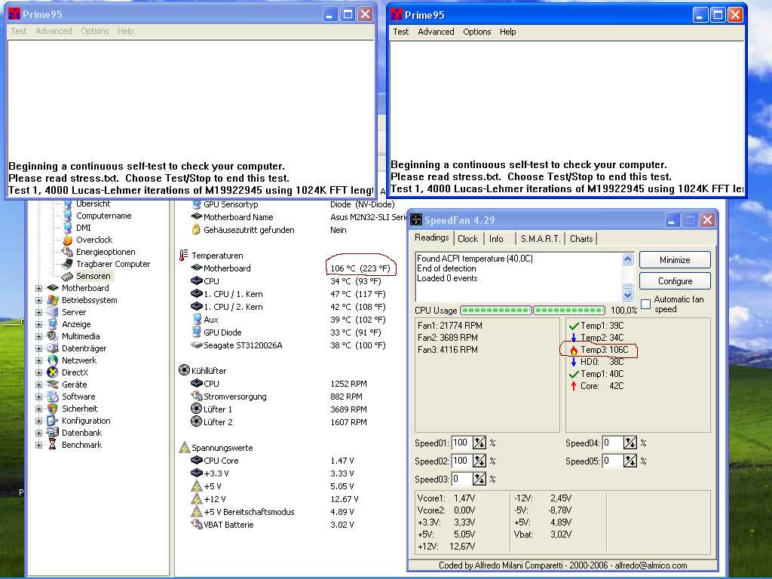Expand the Datenträger tree node

coord(38,348)
